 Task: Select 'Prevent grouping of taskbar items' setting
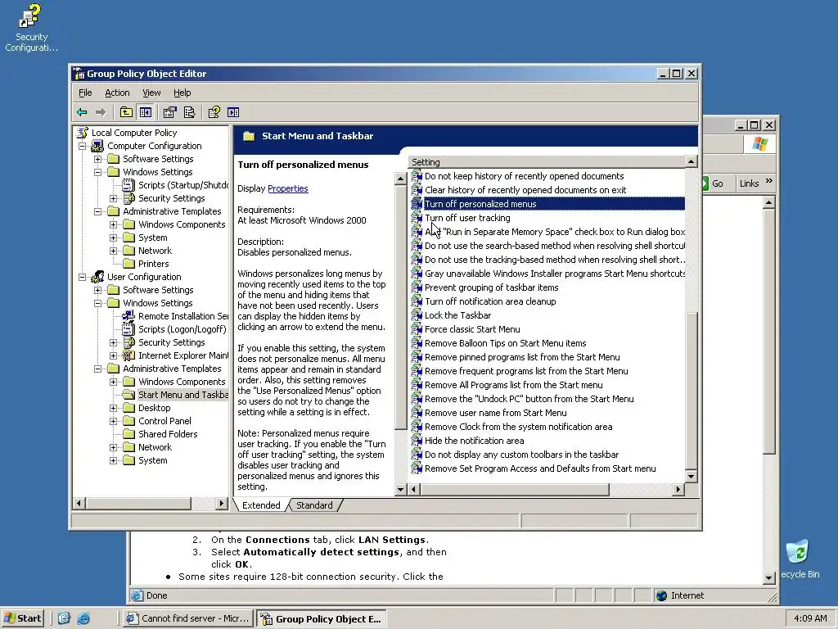click(x=491, y=287)
